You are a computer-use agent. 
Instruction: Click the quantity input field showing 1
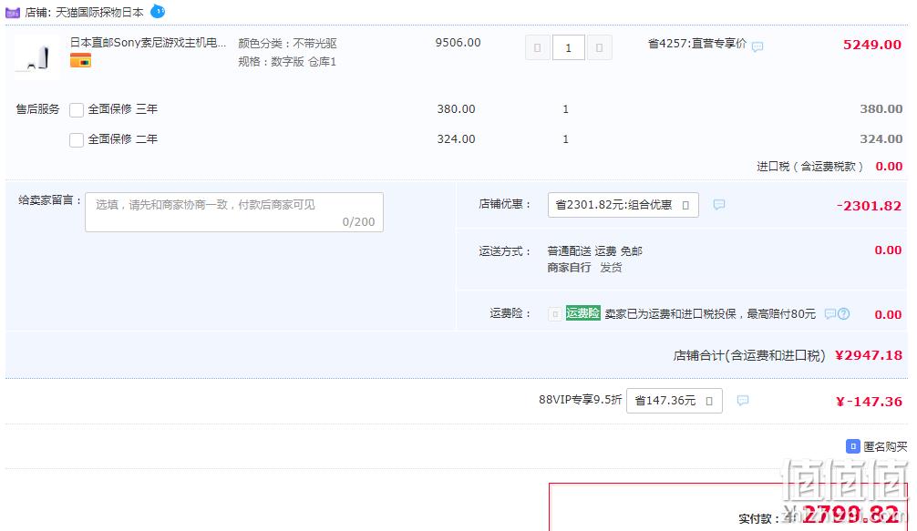tap(568, 48)
